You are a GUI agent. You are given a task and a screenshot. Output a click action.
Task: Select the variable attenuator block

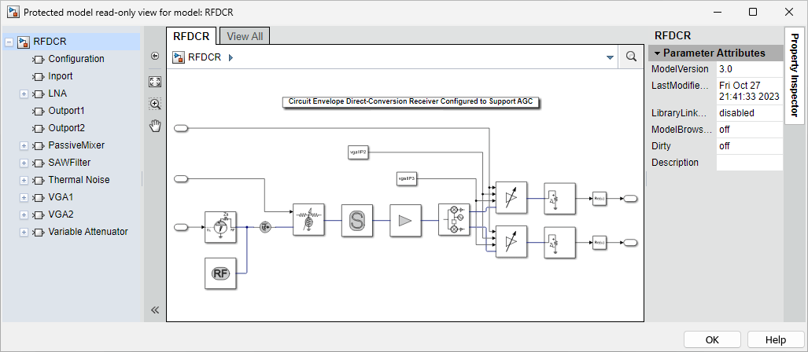pyautogui.click(x=308, y=220)
